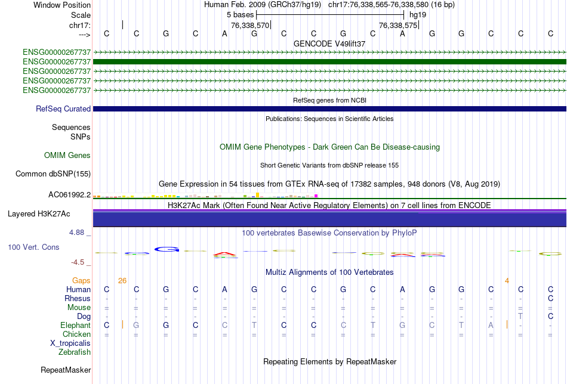Click the Common dbSNP(155) track label
The height and width of the screenshot is (384, 567).
tap(53, 174)
